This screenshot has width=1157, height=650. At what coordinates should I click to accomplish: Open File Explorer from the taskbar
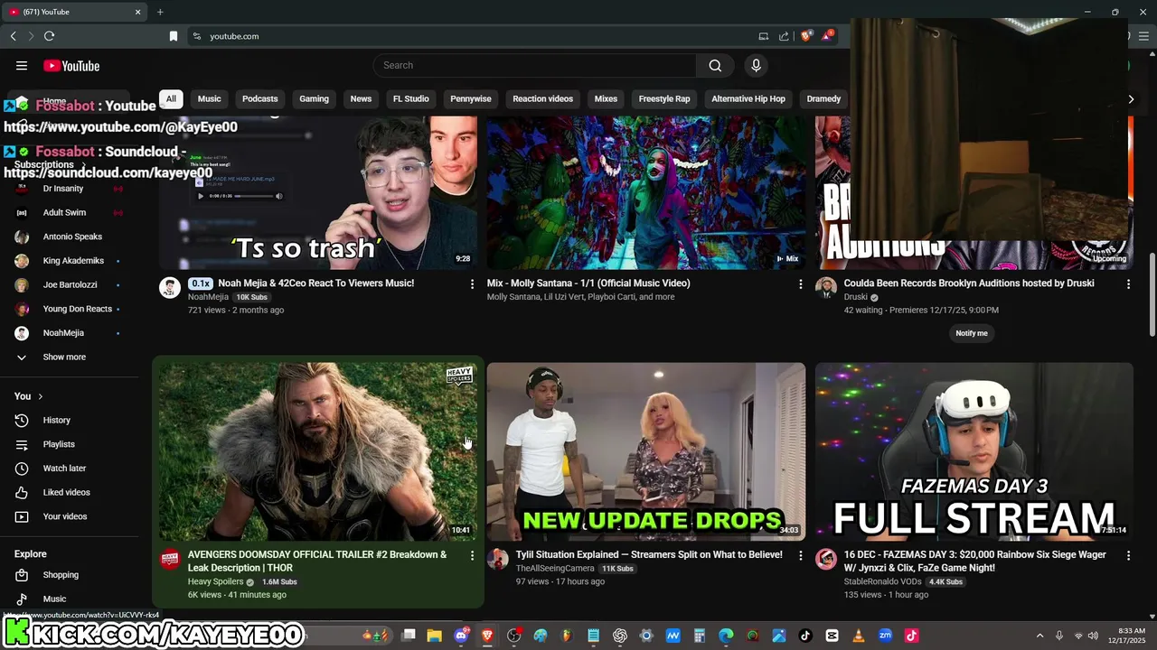(x=434, y=636)
